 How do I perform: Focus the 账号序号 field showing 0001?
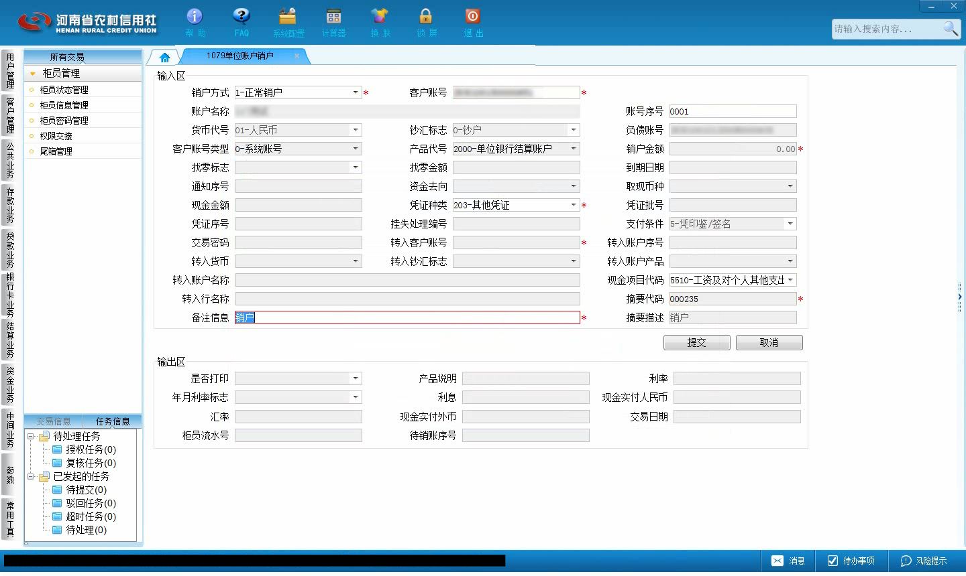click(x=733, y=111)
